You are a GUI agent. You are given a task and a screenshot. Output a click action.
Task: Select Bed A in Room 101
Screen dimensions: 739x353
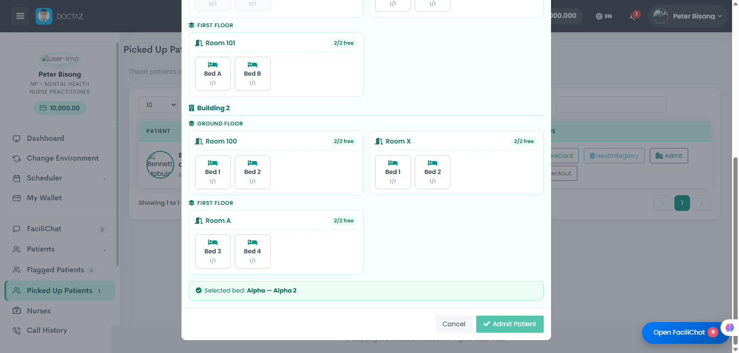pos(212,74)
